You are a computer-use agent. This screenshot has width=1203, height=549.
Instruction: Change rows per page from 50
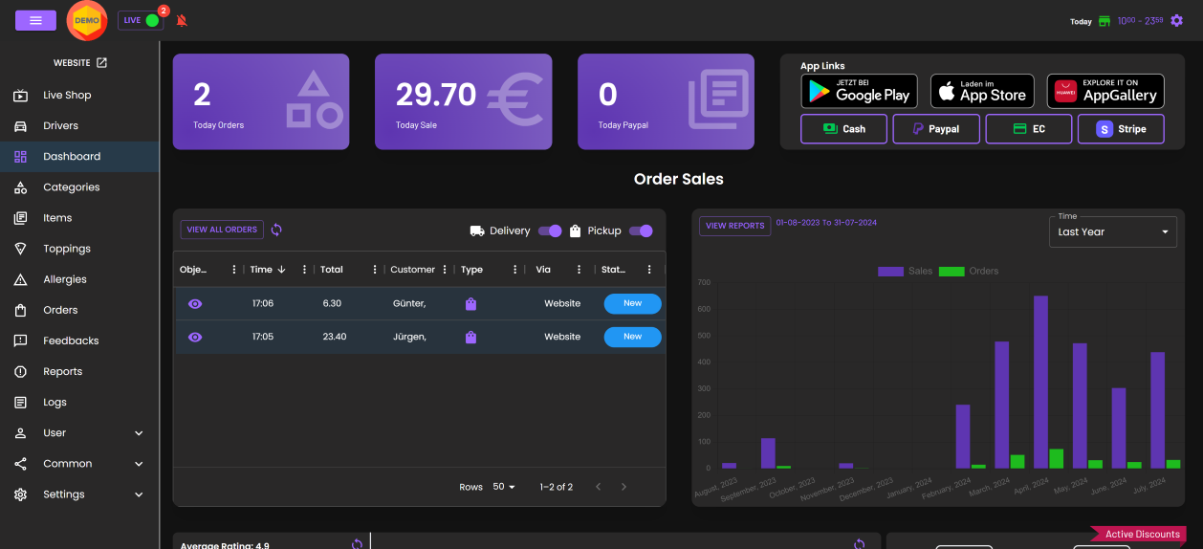(504, 487)
